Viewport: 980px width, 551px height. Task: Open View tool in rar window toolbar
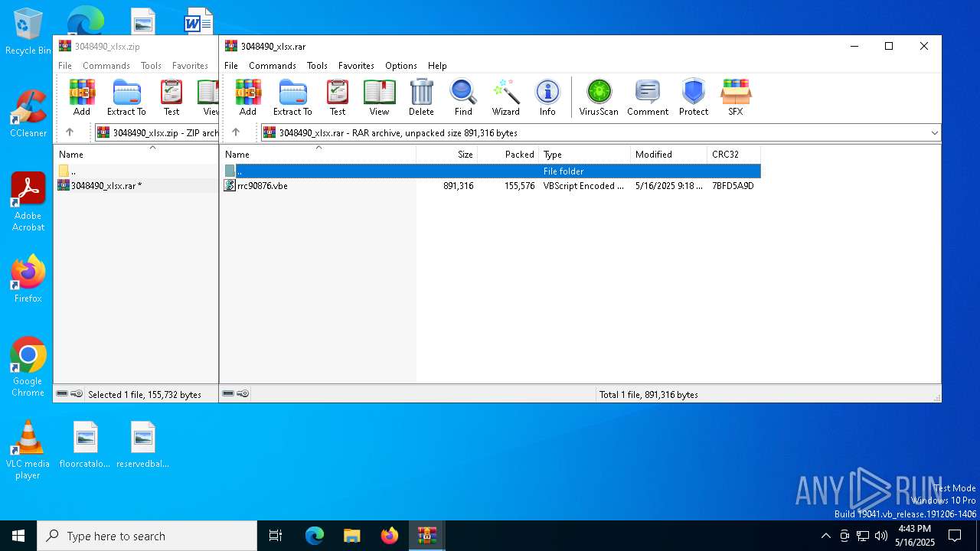click(x=379, y=97)
